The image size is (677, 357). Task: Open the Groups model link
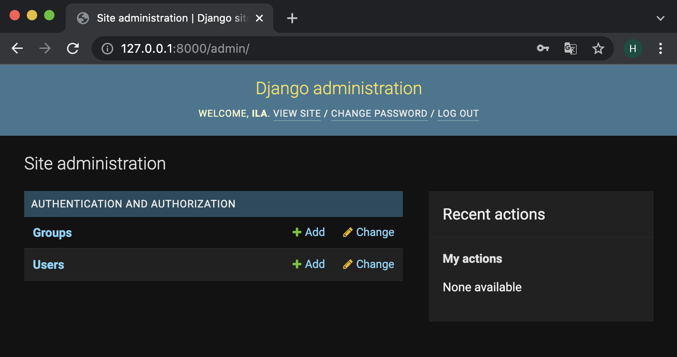click(52, 233)
